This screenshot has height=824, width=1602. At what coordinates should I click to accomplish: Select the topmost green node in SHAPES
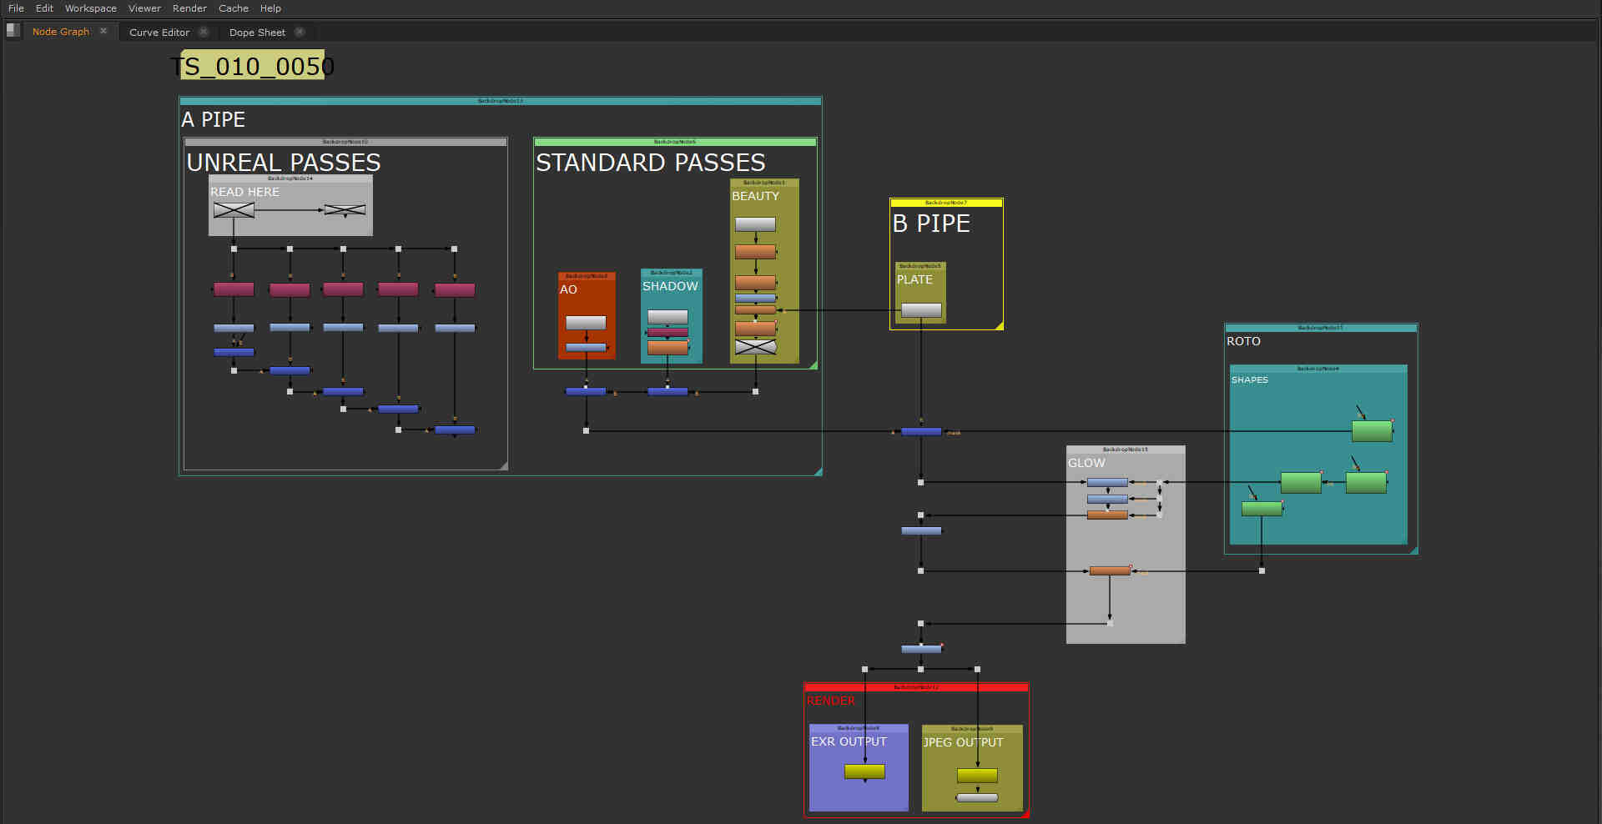pos(1372,431)
